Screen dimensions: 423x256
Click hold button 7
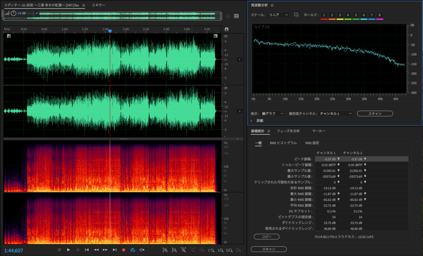pyautogui.click(x=372, y=15)
